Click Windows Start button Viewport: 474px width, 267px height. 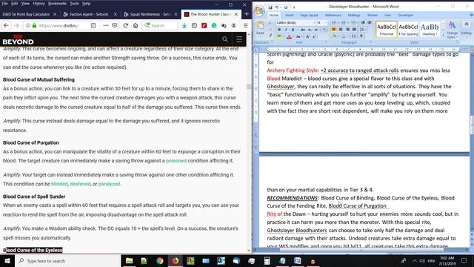tap(7, 260)
